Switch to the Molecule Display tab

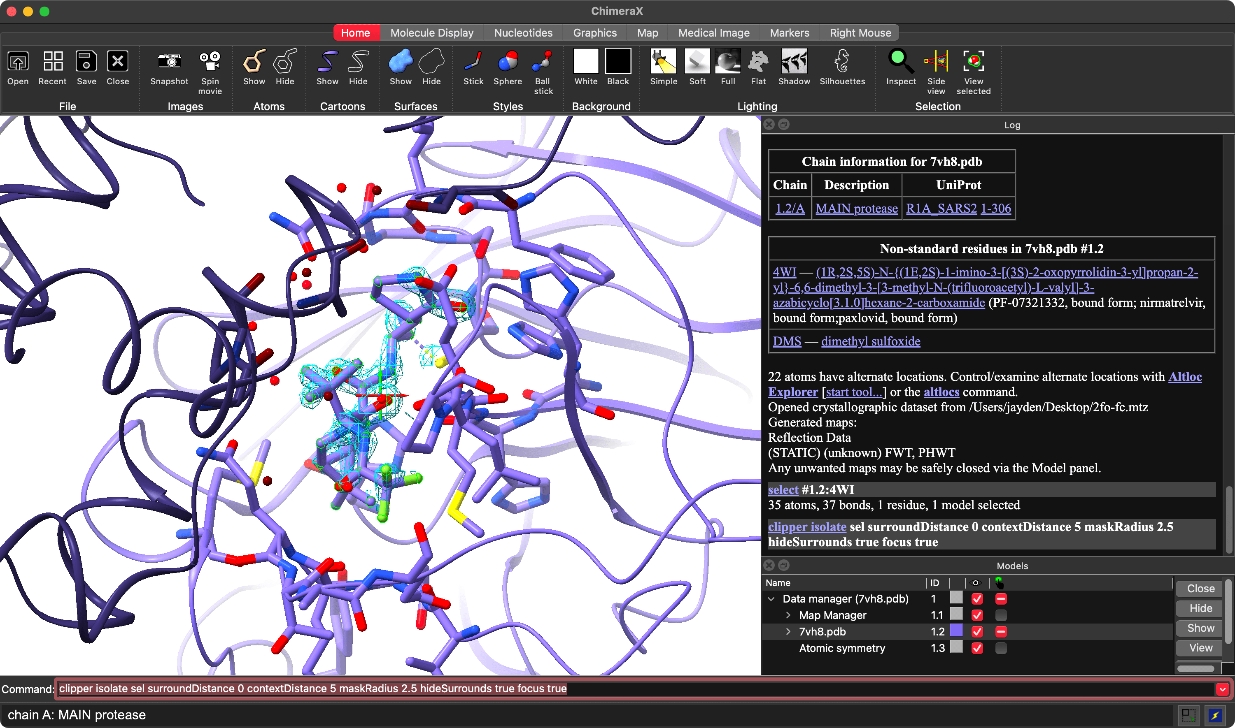click(x=431, y=33)
